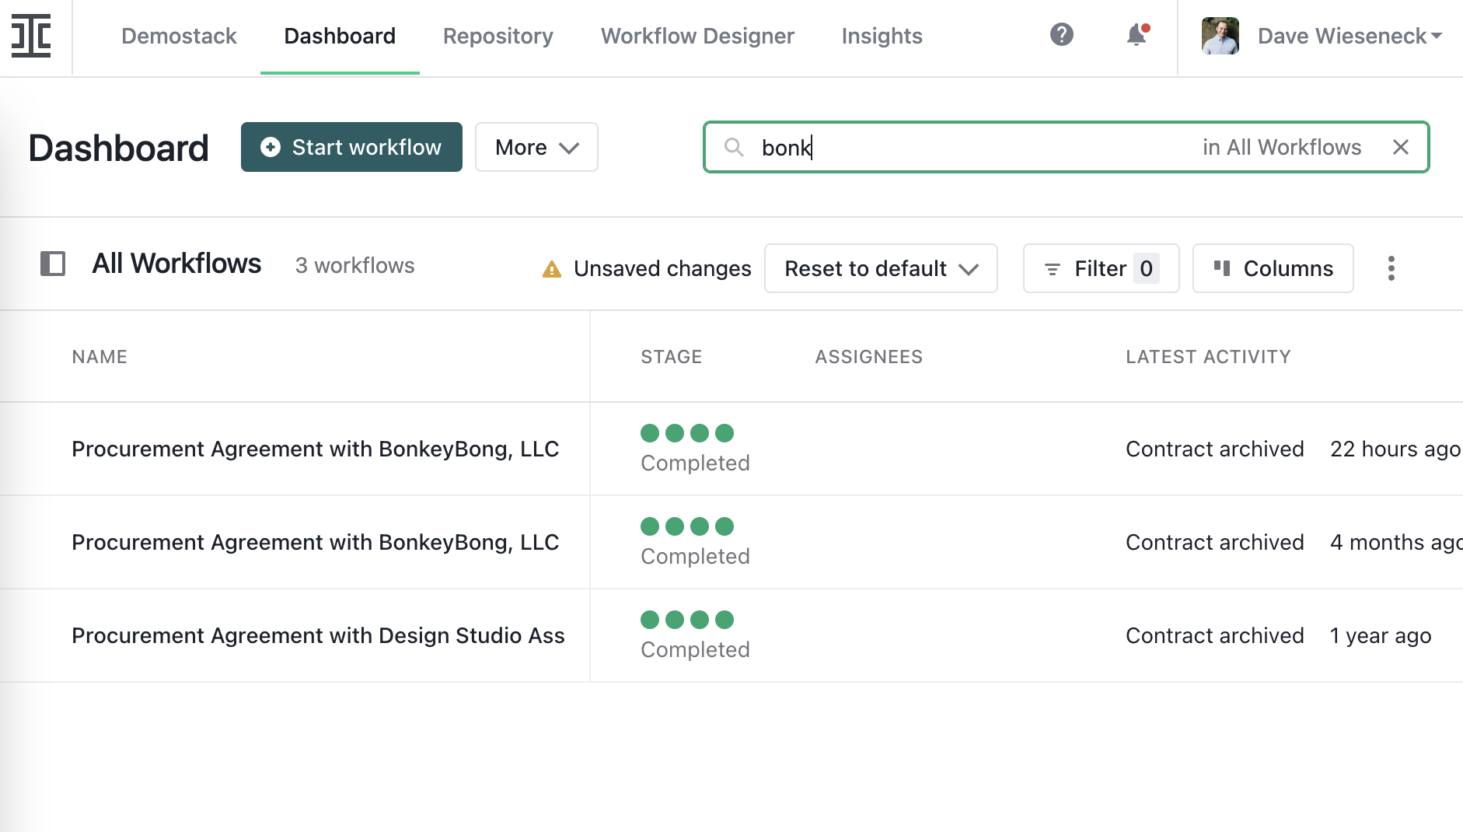1463x832 pixels.
Task: Open the Repository tab
Action: tap(498, 36)
